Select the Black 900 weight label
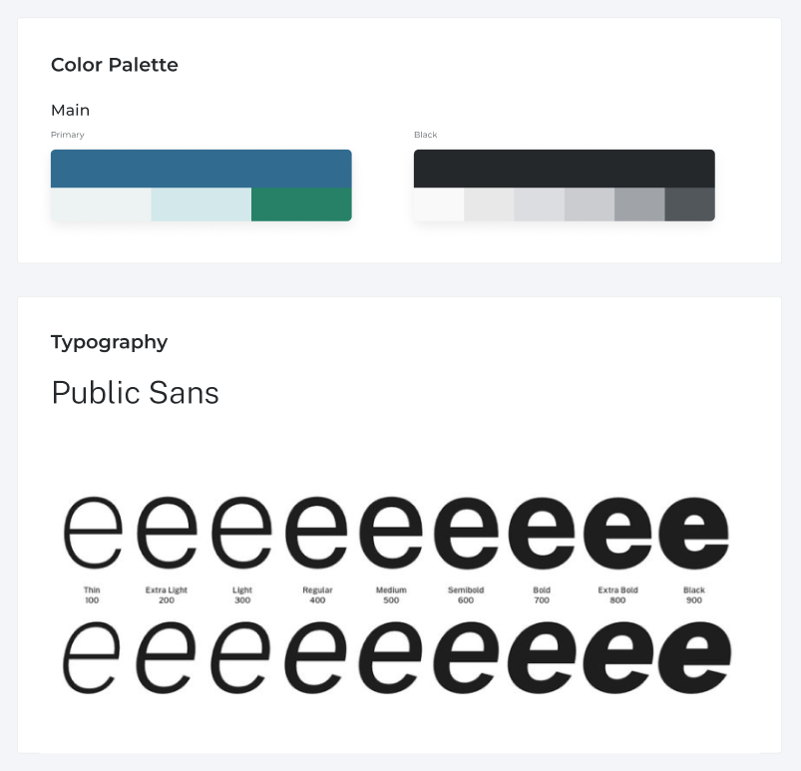This screenshot has height=771, width=801. pos(694,595)
